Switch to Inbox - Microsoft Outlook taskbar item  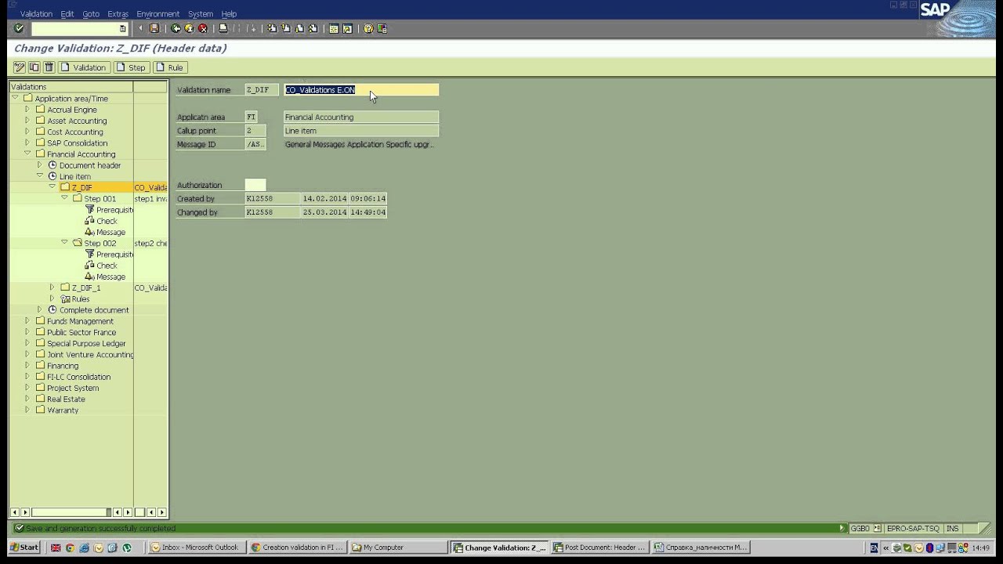click(x=196, y=548)
